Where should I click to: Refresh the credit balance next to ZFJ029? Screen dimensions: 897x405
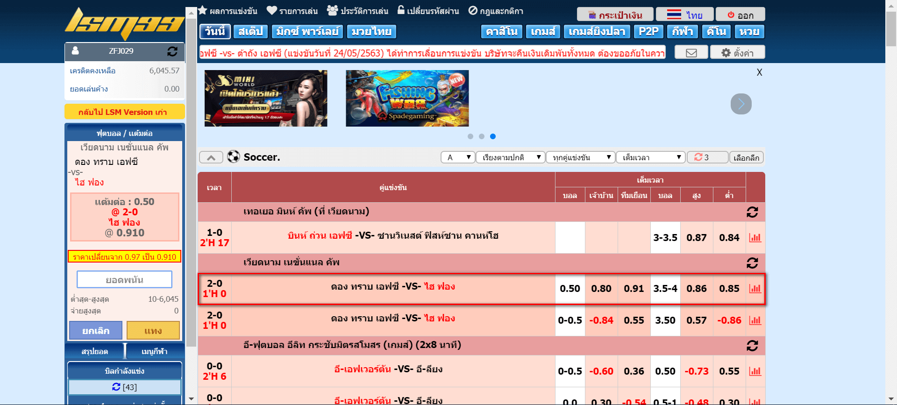(172, 51)
